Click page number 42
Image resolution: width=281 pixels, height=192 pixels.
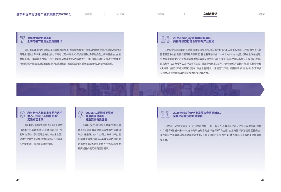[263, 180]
